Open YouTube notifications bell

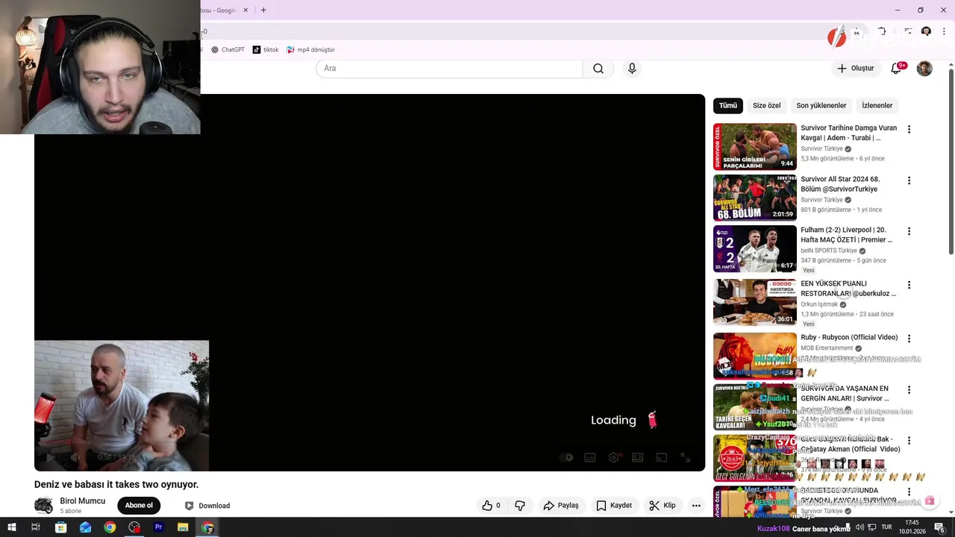point(896,69)
